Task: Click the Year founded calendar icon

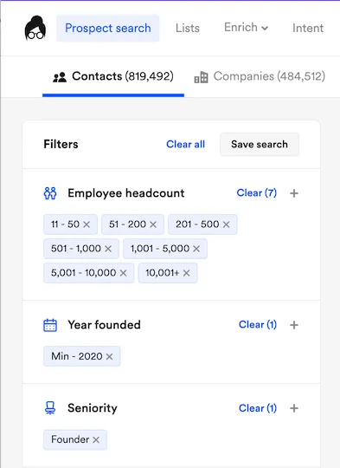Action: 50,325
